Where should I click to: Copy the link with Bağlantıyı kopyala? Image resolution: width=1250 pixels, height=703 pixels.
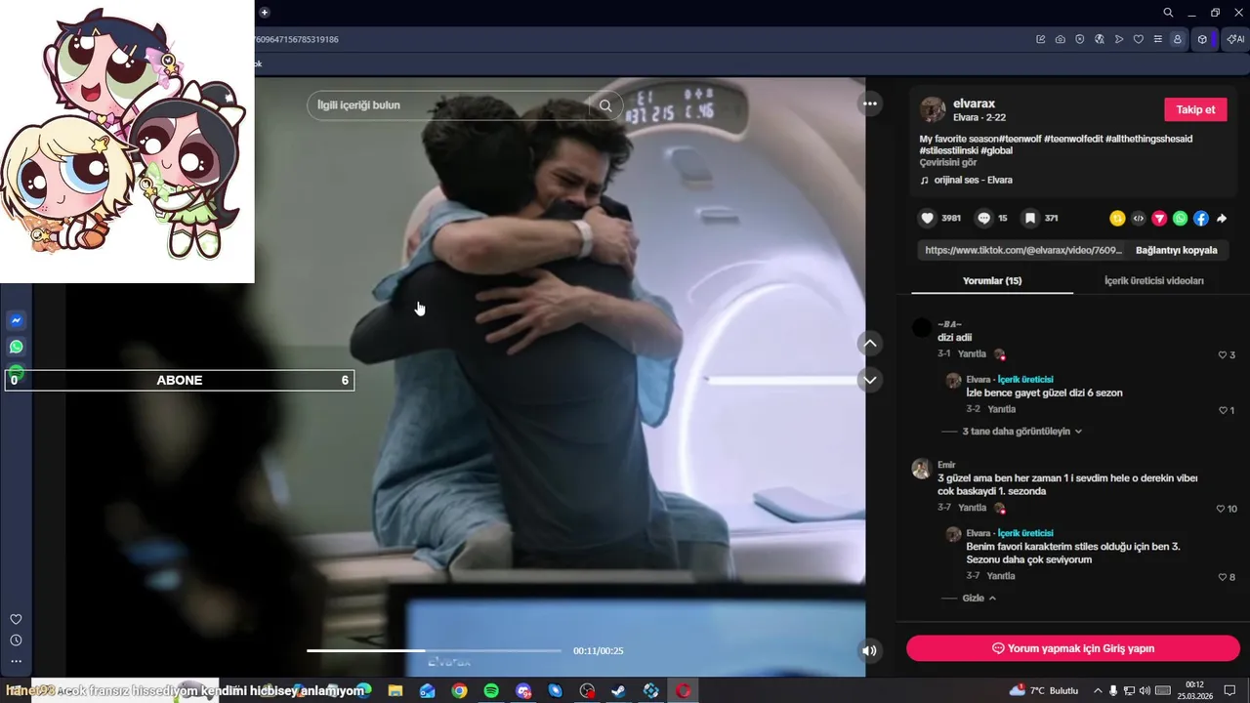coord(1176,250)
